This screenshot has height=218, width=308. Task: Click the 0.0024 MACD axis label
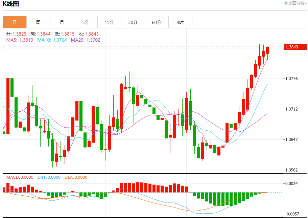click(291, 183)
